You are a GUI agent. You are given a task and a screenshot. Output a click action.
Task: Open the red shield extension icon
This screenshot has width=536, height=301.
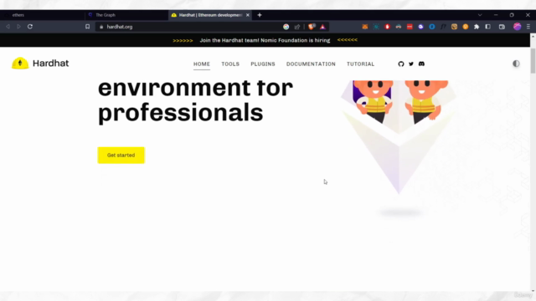(x=387, y=27)
